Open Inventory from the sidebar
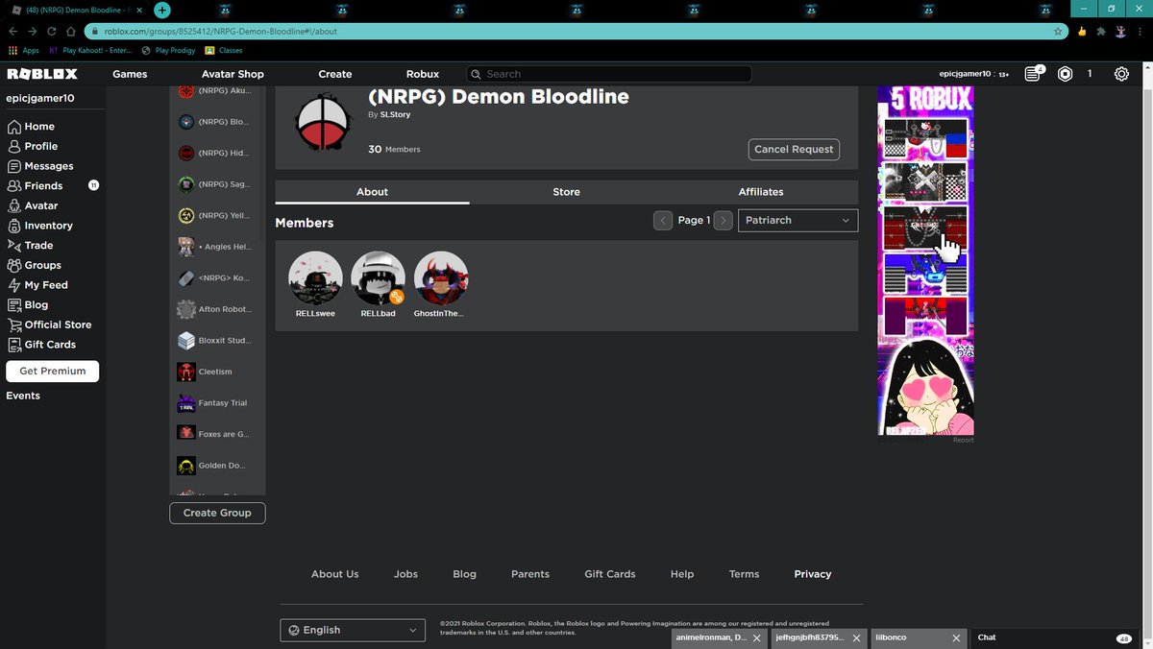1153x649 pixels. point(40,226)
